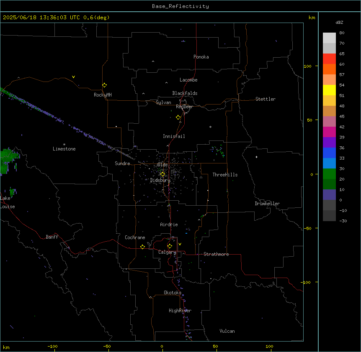Click the yellow V marker northwest of RockyMH

pos(73,77)
